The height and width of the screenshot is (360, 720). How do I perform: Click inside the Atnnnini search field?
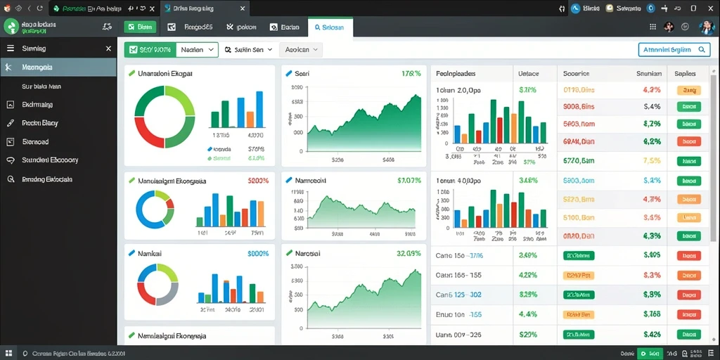pos(671,50)
